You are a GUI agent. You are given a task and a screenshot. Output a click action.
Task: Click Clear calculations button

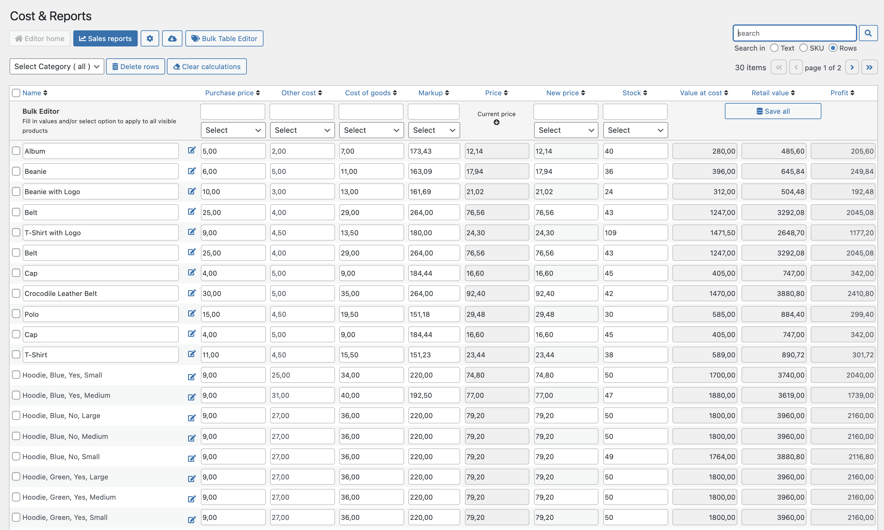tap(207, 66)
